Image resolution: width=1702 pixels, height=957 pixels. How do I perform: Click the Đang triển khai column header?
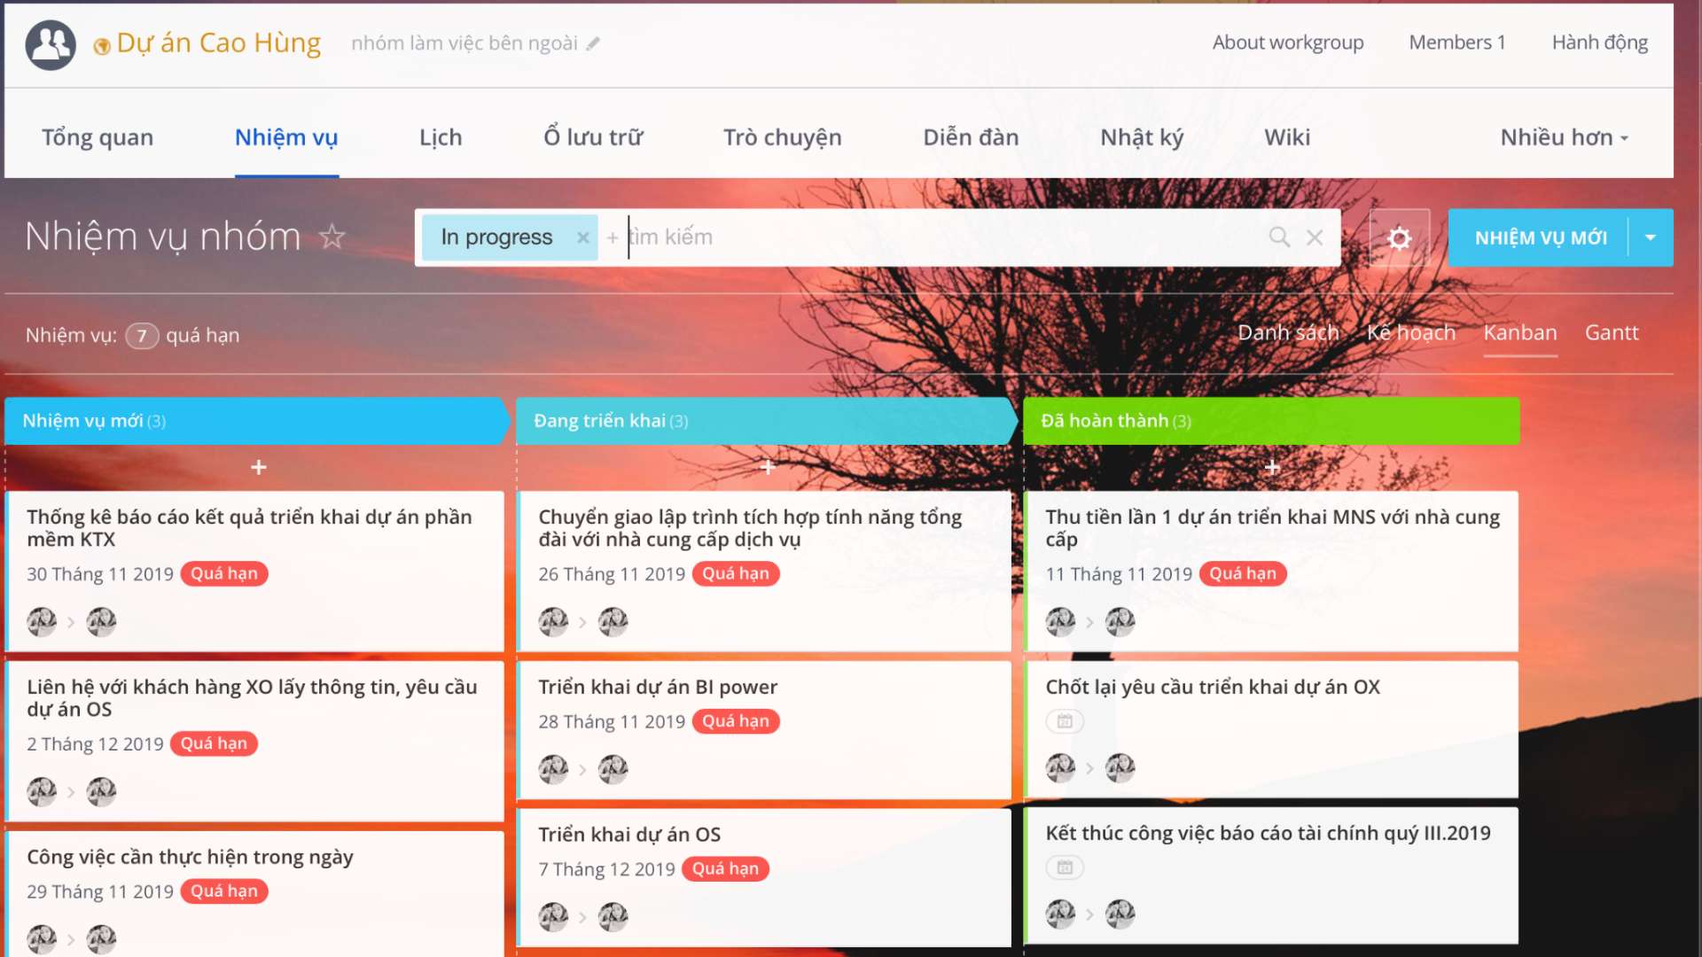click(x=767, y=421)
